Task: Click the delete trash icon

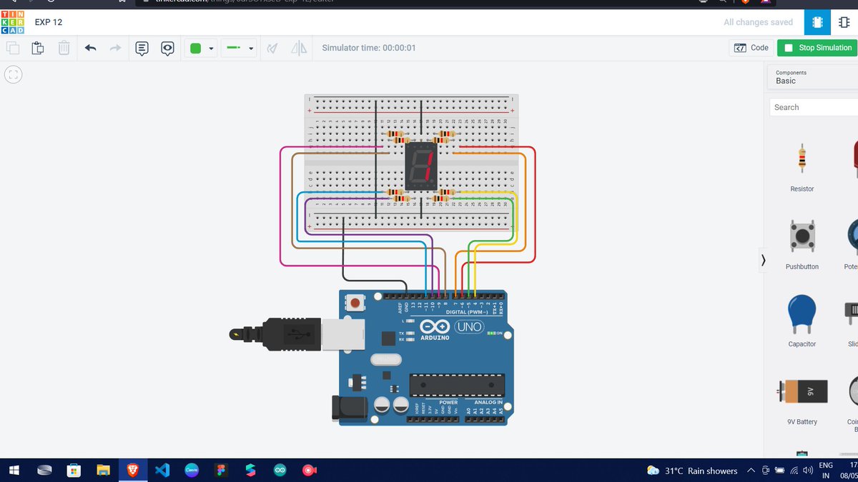Action: coord(64,48)
